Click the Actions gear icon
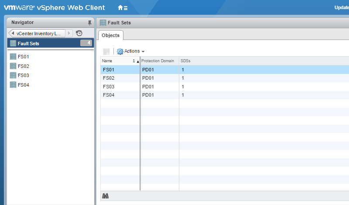Screen dimensions: 349x205 click(120, 51)
